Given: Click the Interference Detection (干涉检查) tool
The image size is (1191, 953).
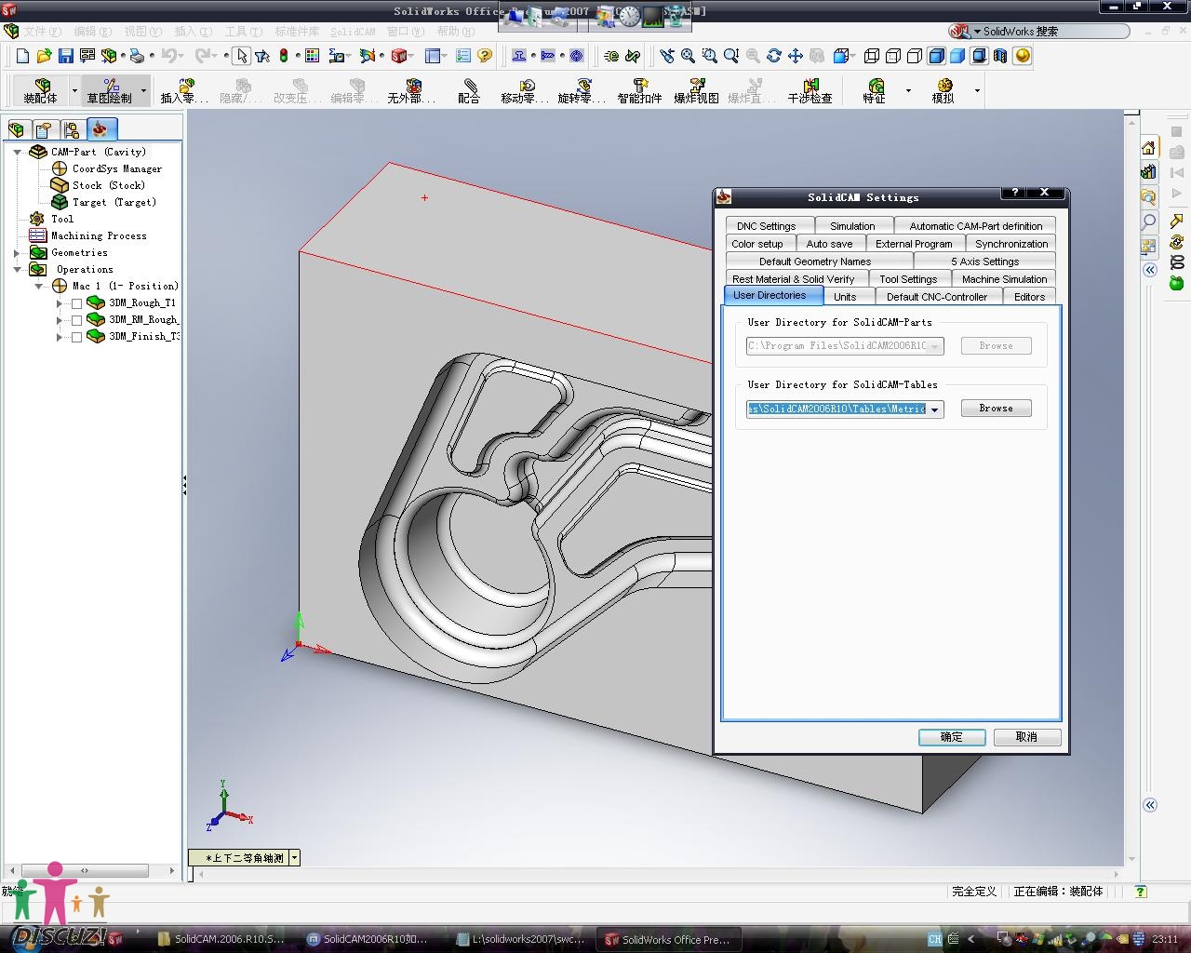Looking at the screenshot, I should click(x=810, y=90).
